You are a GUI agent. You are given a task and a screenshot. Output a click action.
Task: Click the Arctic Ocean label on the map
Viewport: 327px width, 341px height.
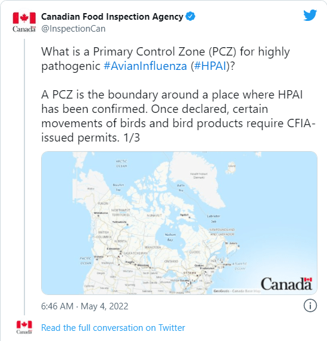(x=122, y=164)
